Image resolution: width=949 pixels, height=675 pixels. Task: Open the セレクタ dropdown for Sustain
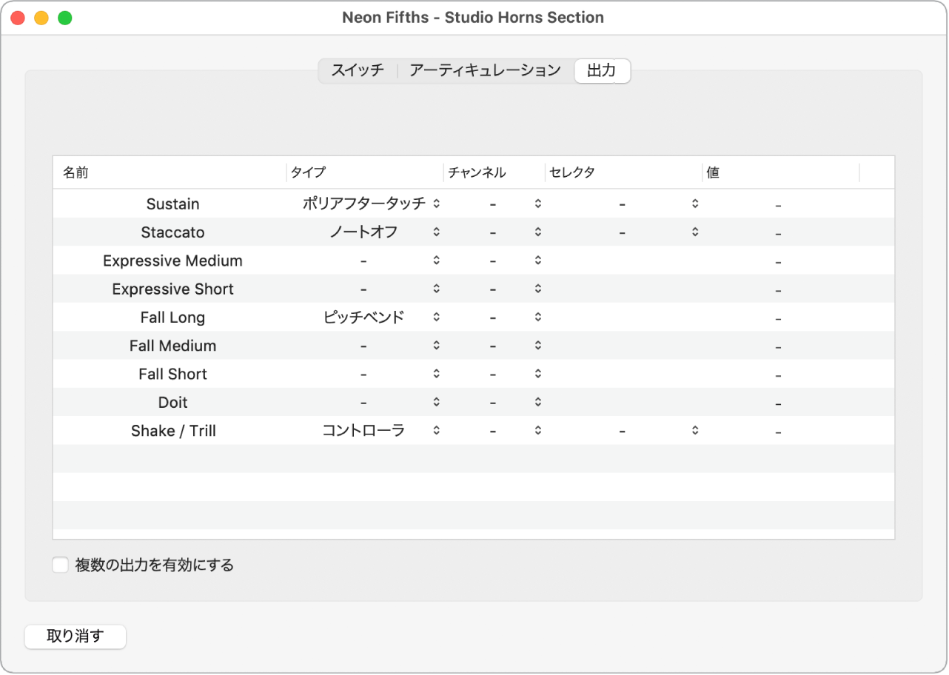pos(694,204)
